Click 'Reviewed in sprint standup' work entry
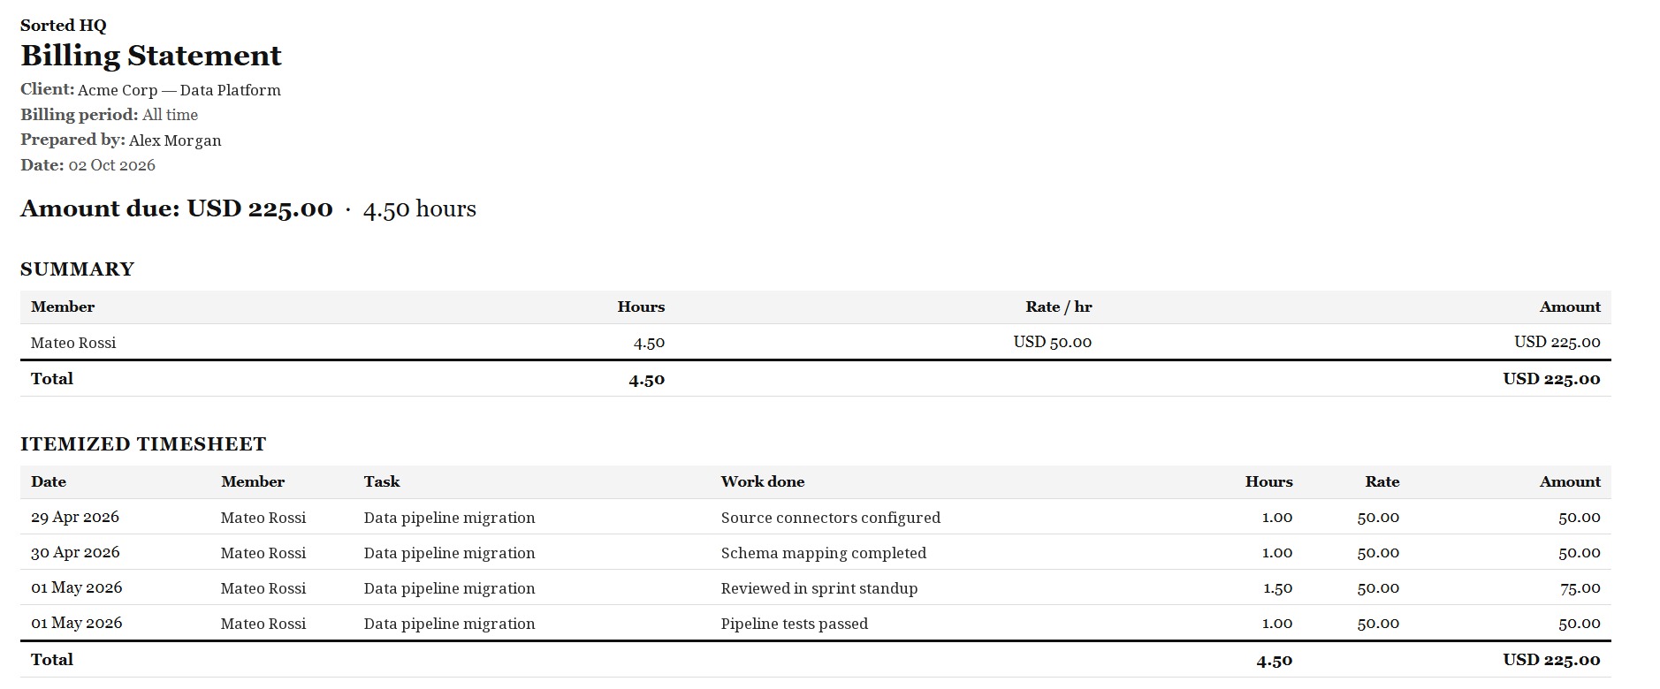This screenshot has width=1660, height=689. [819, 589]
